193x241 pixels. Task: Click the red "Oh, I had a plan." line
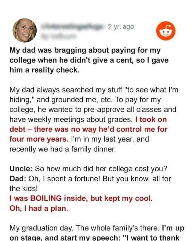click(39, 208)
